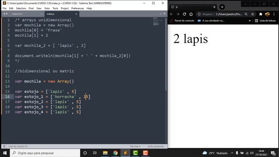Viewport: 279px width, 157px height.
Task: Open the volume control in system tray
Action: click(252, 153)
